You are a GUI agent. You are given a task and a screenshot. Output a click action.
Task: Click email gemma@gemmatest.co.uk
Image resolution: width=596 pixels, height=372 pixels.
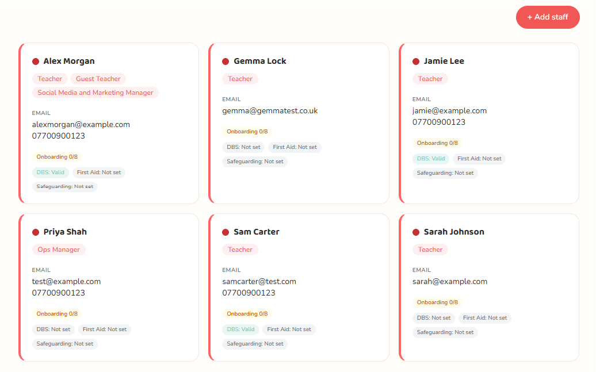tap(270, 111)
